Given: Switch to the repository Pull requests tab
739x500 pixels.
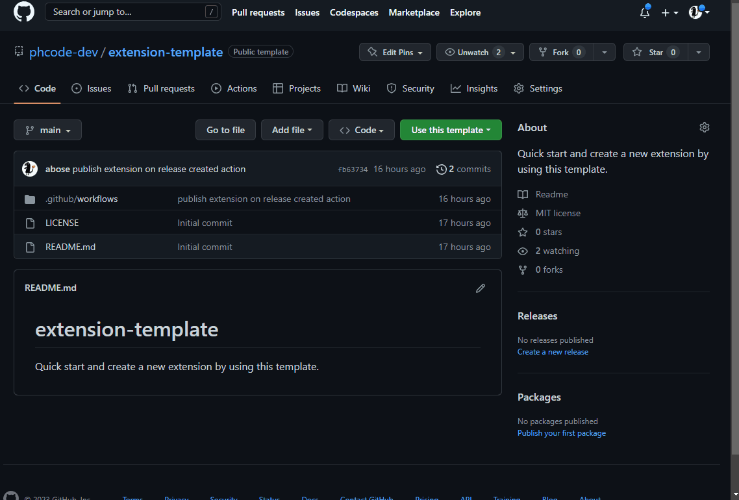Looking at the screenshot, I should pyautogui.click(x=161, y=88).
